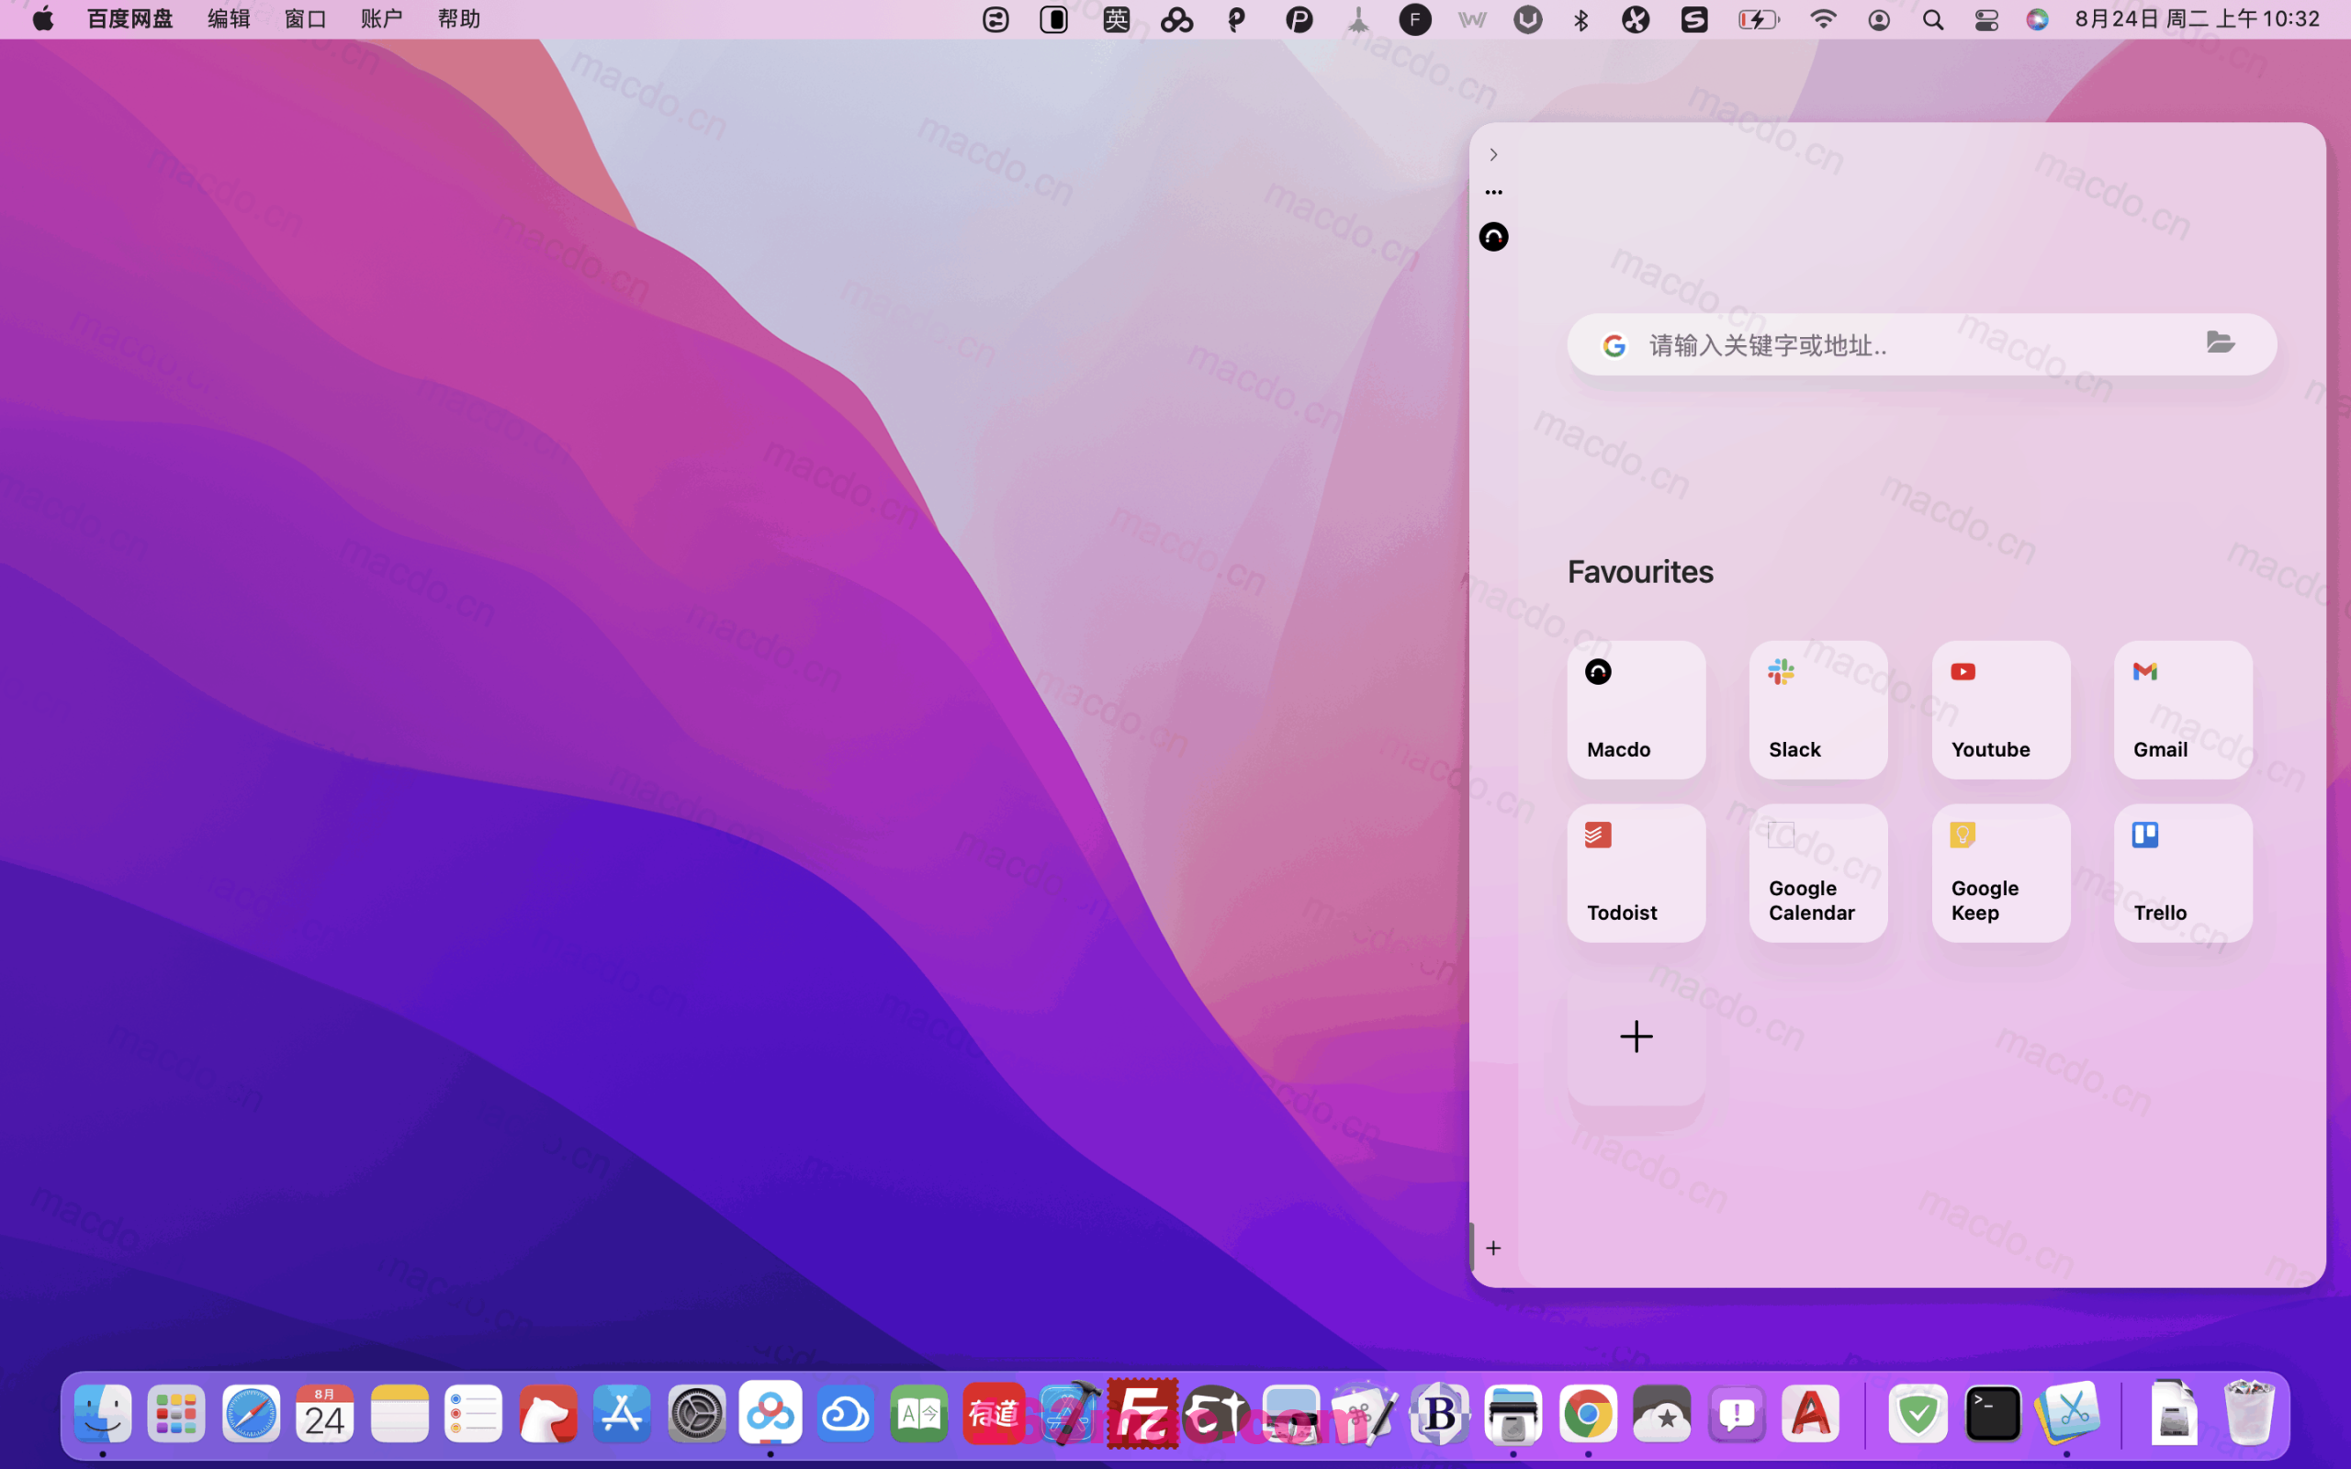The width and height of the screenshot is (2351, 1469).
Task: Open Terminal from the Dock
Action: pyautogui.click(x=1993, y=1414)
